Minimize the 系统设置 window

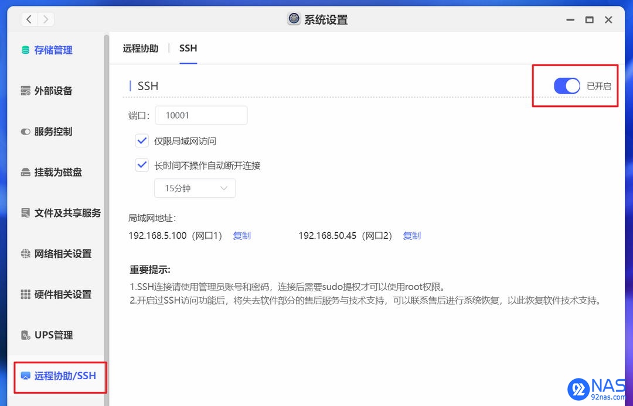(570, 20)
